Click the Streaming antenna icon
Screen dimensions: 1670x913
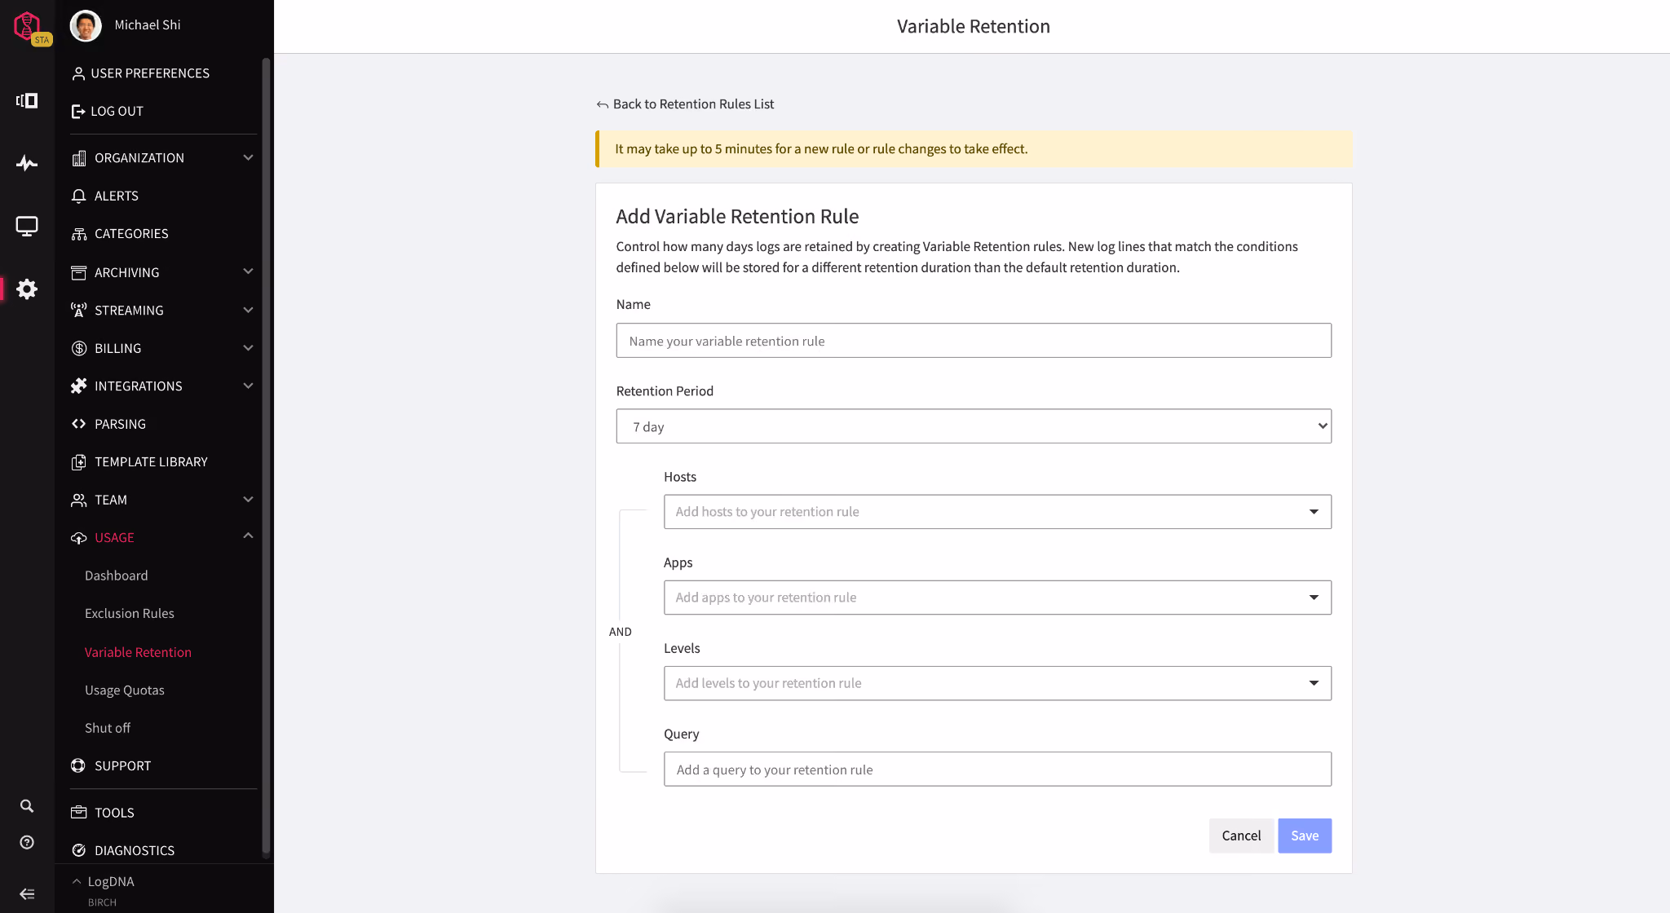pyautogui.click(x=78, y=310)
